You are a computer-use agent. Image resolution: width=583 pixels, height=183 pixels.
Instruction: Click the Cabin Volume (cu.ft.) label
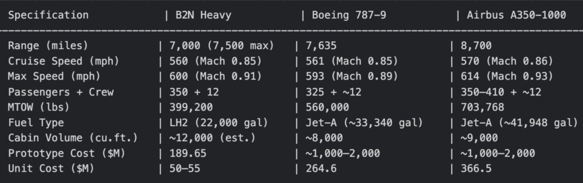[x=73, y=138]
